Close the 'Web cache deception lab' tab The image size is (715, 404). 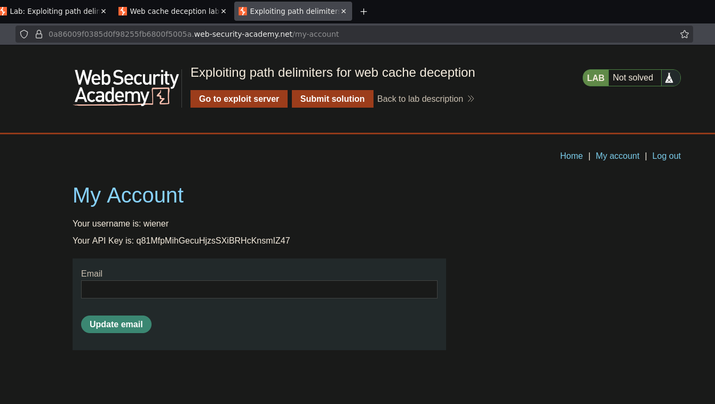coord(224,11)
